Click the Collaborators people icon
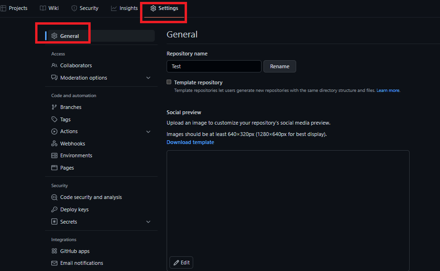 coord(54,65)
